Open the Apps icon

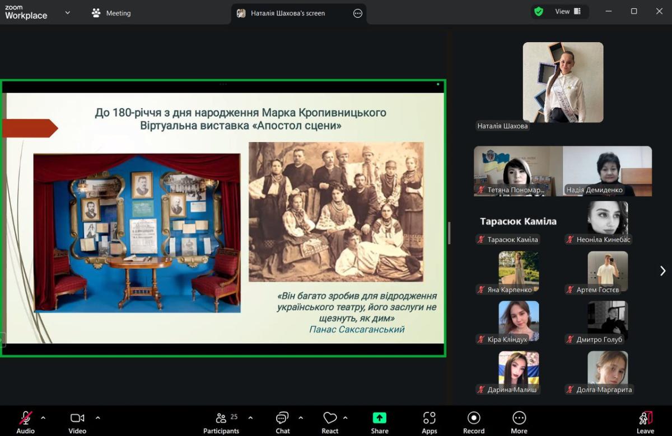pos(429,418)
